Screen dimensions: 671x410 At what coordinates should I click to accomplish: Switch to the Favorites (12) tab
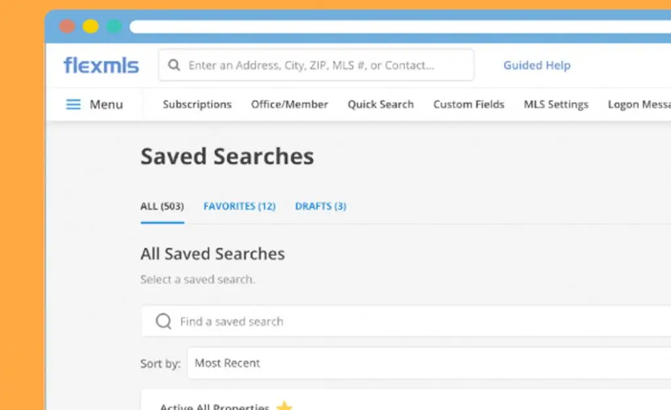pos(239,206)
